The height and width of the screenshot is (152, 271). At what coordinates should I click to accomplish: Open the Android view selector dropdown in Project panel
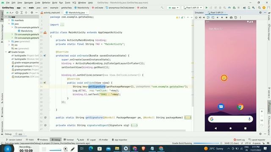[10, 13]
